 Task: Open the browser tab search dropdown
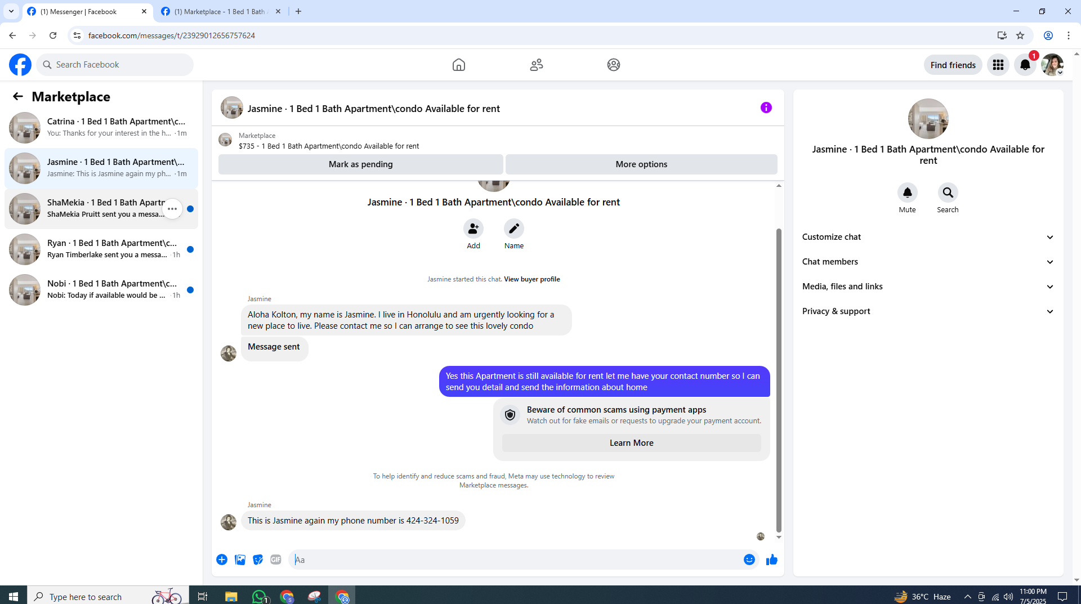(11, 11)
